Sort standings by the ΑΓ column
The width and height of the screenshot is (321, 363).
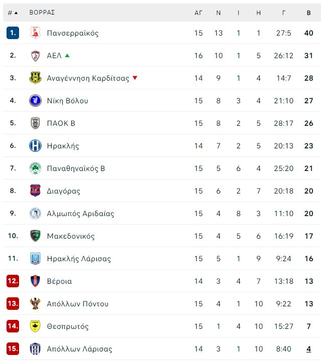[x=198, y=13]
